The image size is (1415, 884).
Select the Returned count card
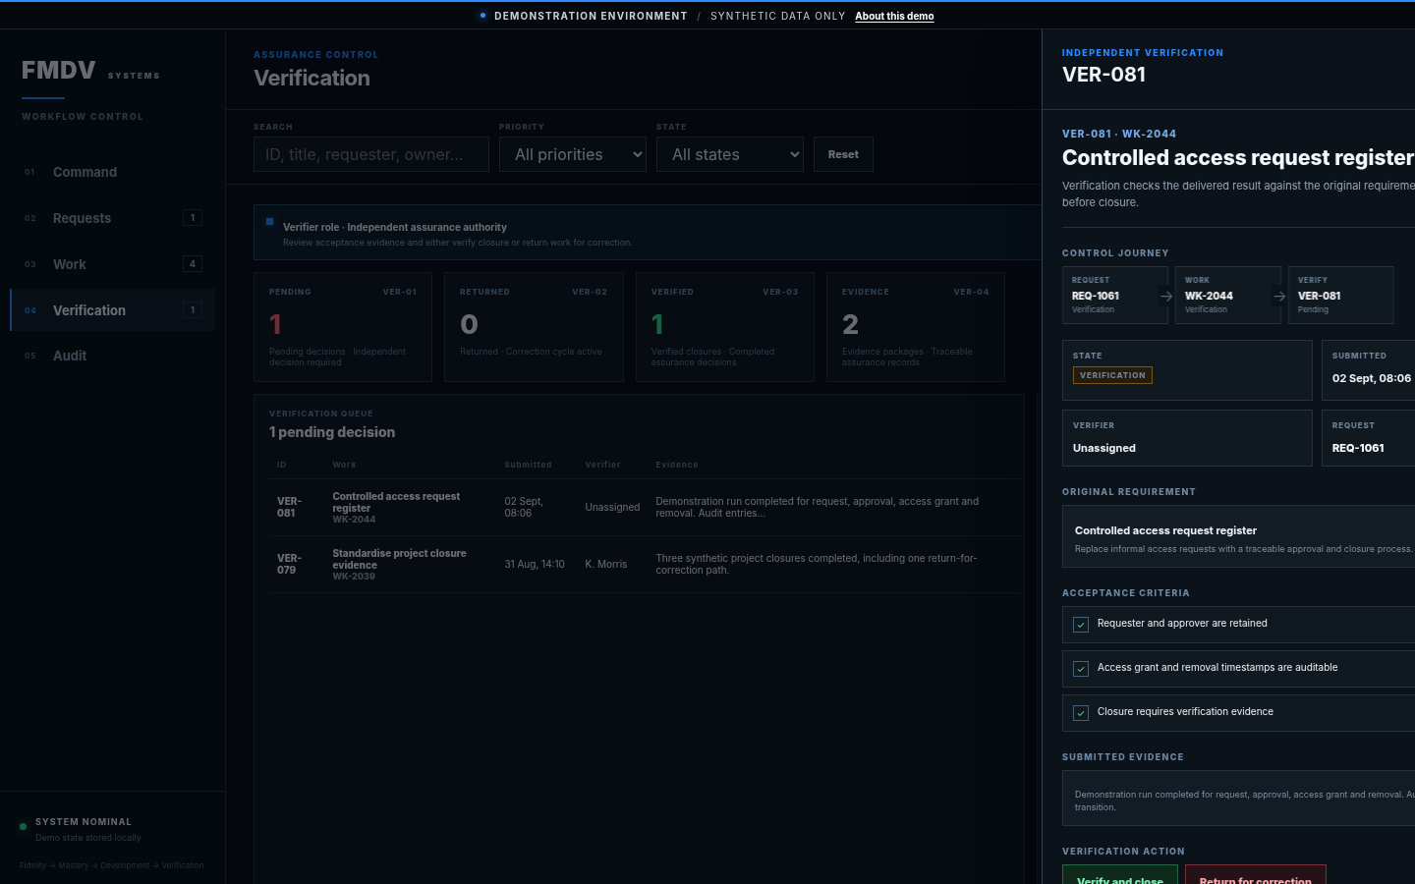(534, 327)
